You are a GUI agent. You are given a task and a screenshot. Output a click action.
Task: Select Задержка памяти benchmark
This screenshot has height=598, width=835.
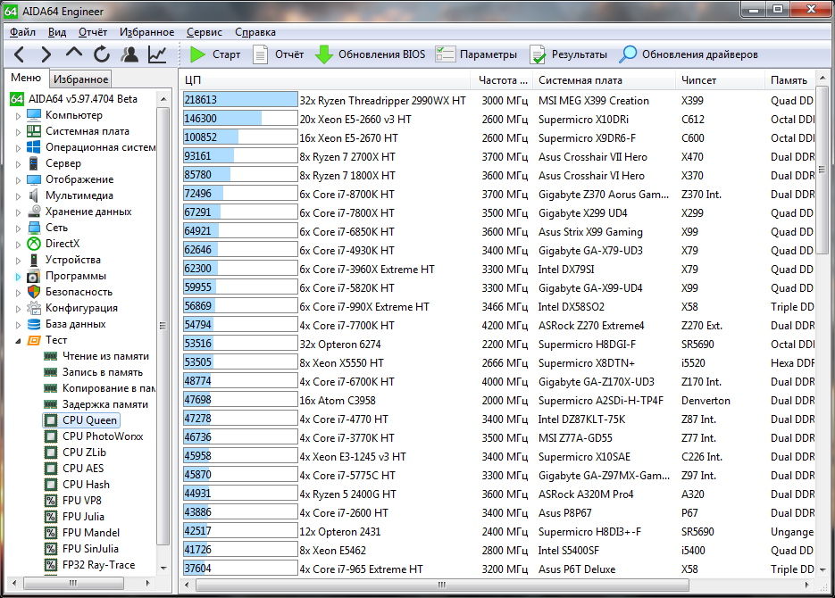tap(105, 404)
